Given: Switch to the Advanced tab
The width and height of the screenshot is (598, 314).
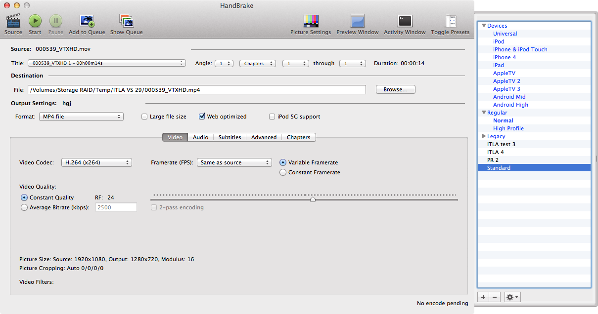Looking at the screenshot, I should (264, 137).
